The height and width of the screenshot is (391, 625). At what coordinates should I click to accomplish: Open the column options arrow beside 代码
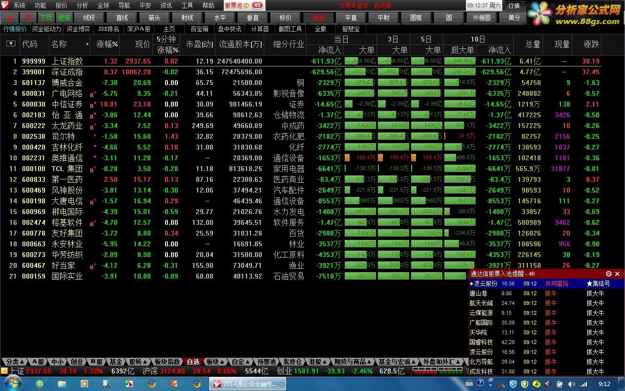[x=11, y=44]
